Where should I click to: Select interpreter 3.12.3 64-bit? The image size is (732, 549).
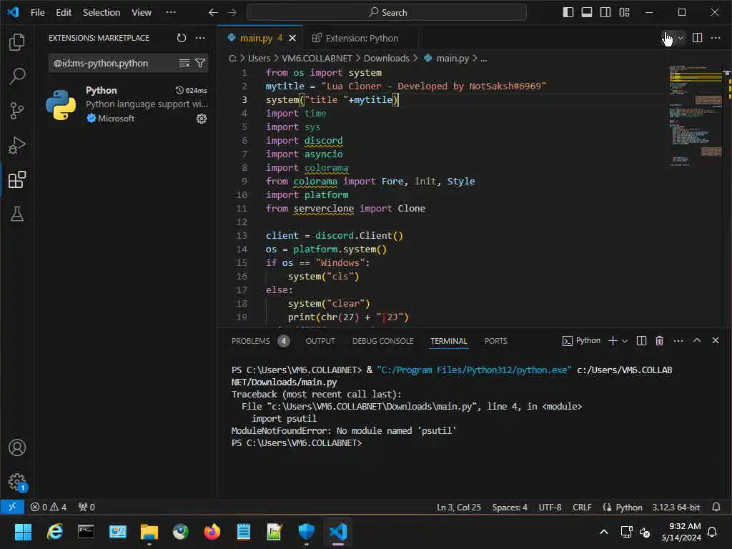point(676,507)
